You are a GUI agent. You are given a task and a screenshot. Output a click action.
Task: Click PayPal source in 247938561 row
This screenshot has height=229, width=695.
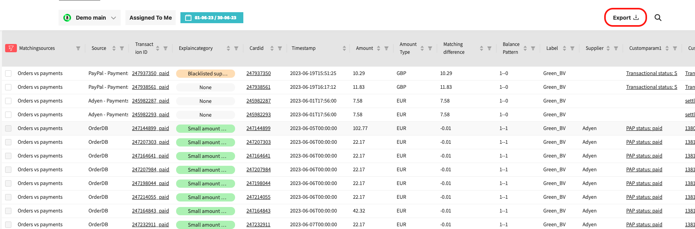coord(108,87)
